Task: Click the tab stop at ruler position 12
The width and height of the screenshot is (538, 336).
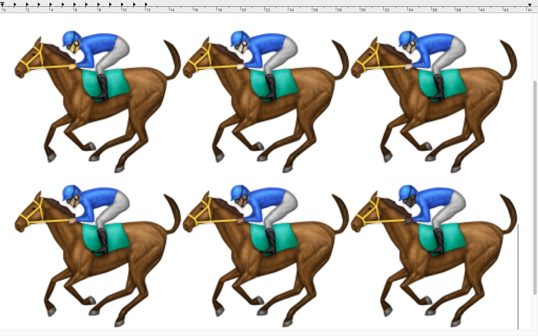Action: point(147,5)
